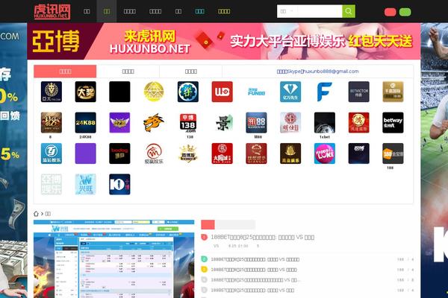The image size is (448, 298).
Task: Open the orange dragon head logo
Action: point(154,123)
